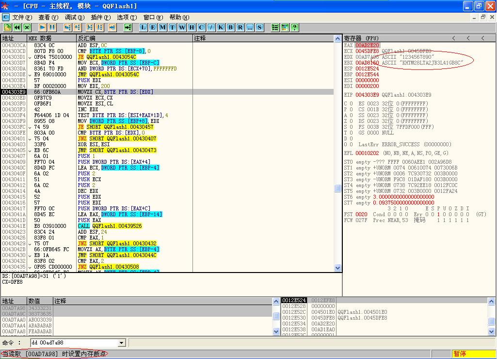Open the Log window with L button
Viewport: 497px width, 359px height.
143,28
